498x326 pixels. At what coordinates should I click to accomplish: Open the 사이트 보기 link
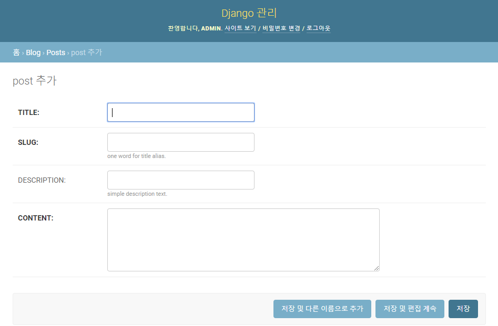click(240, 28)
